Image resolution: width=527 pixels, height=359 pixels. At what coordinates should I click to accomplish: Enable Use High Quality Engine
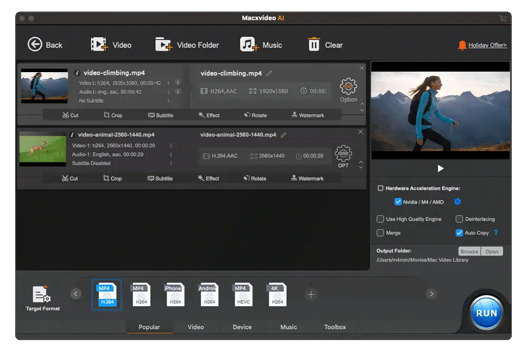click(x=380, y=219)
